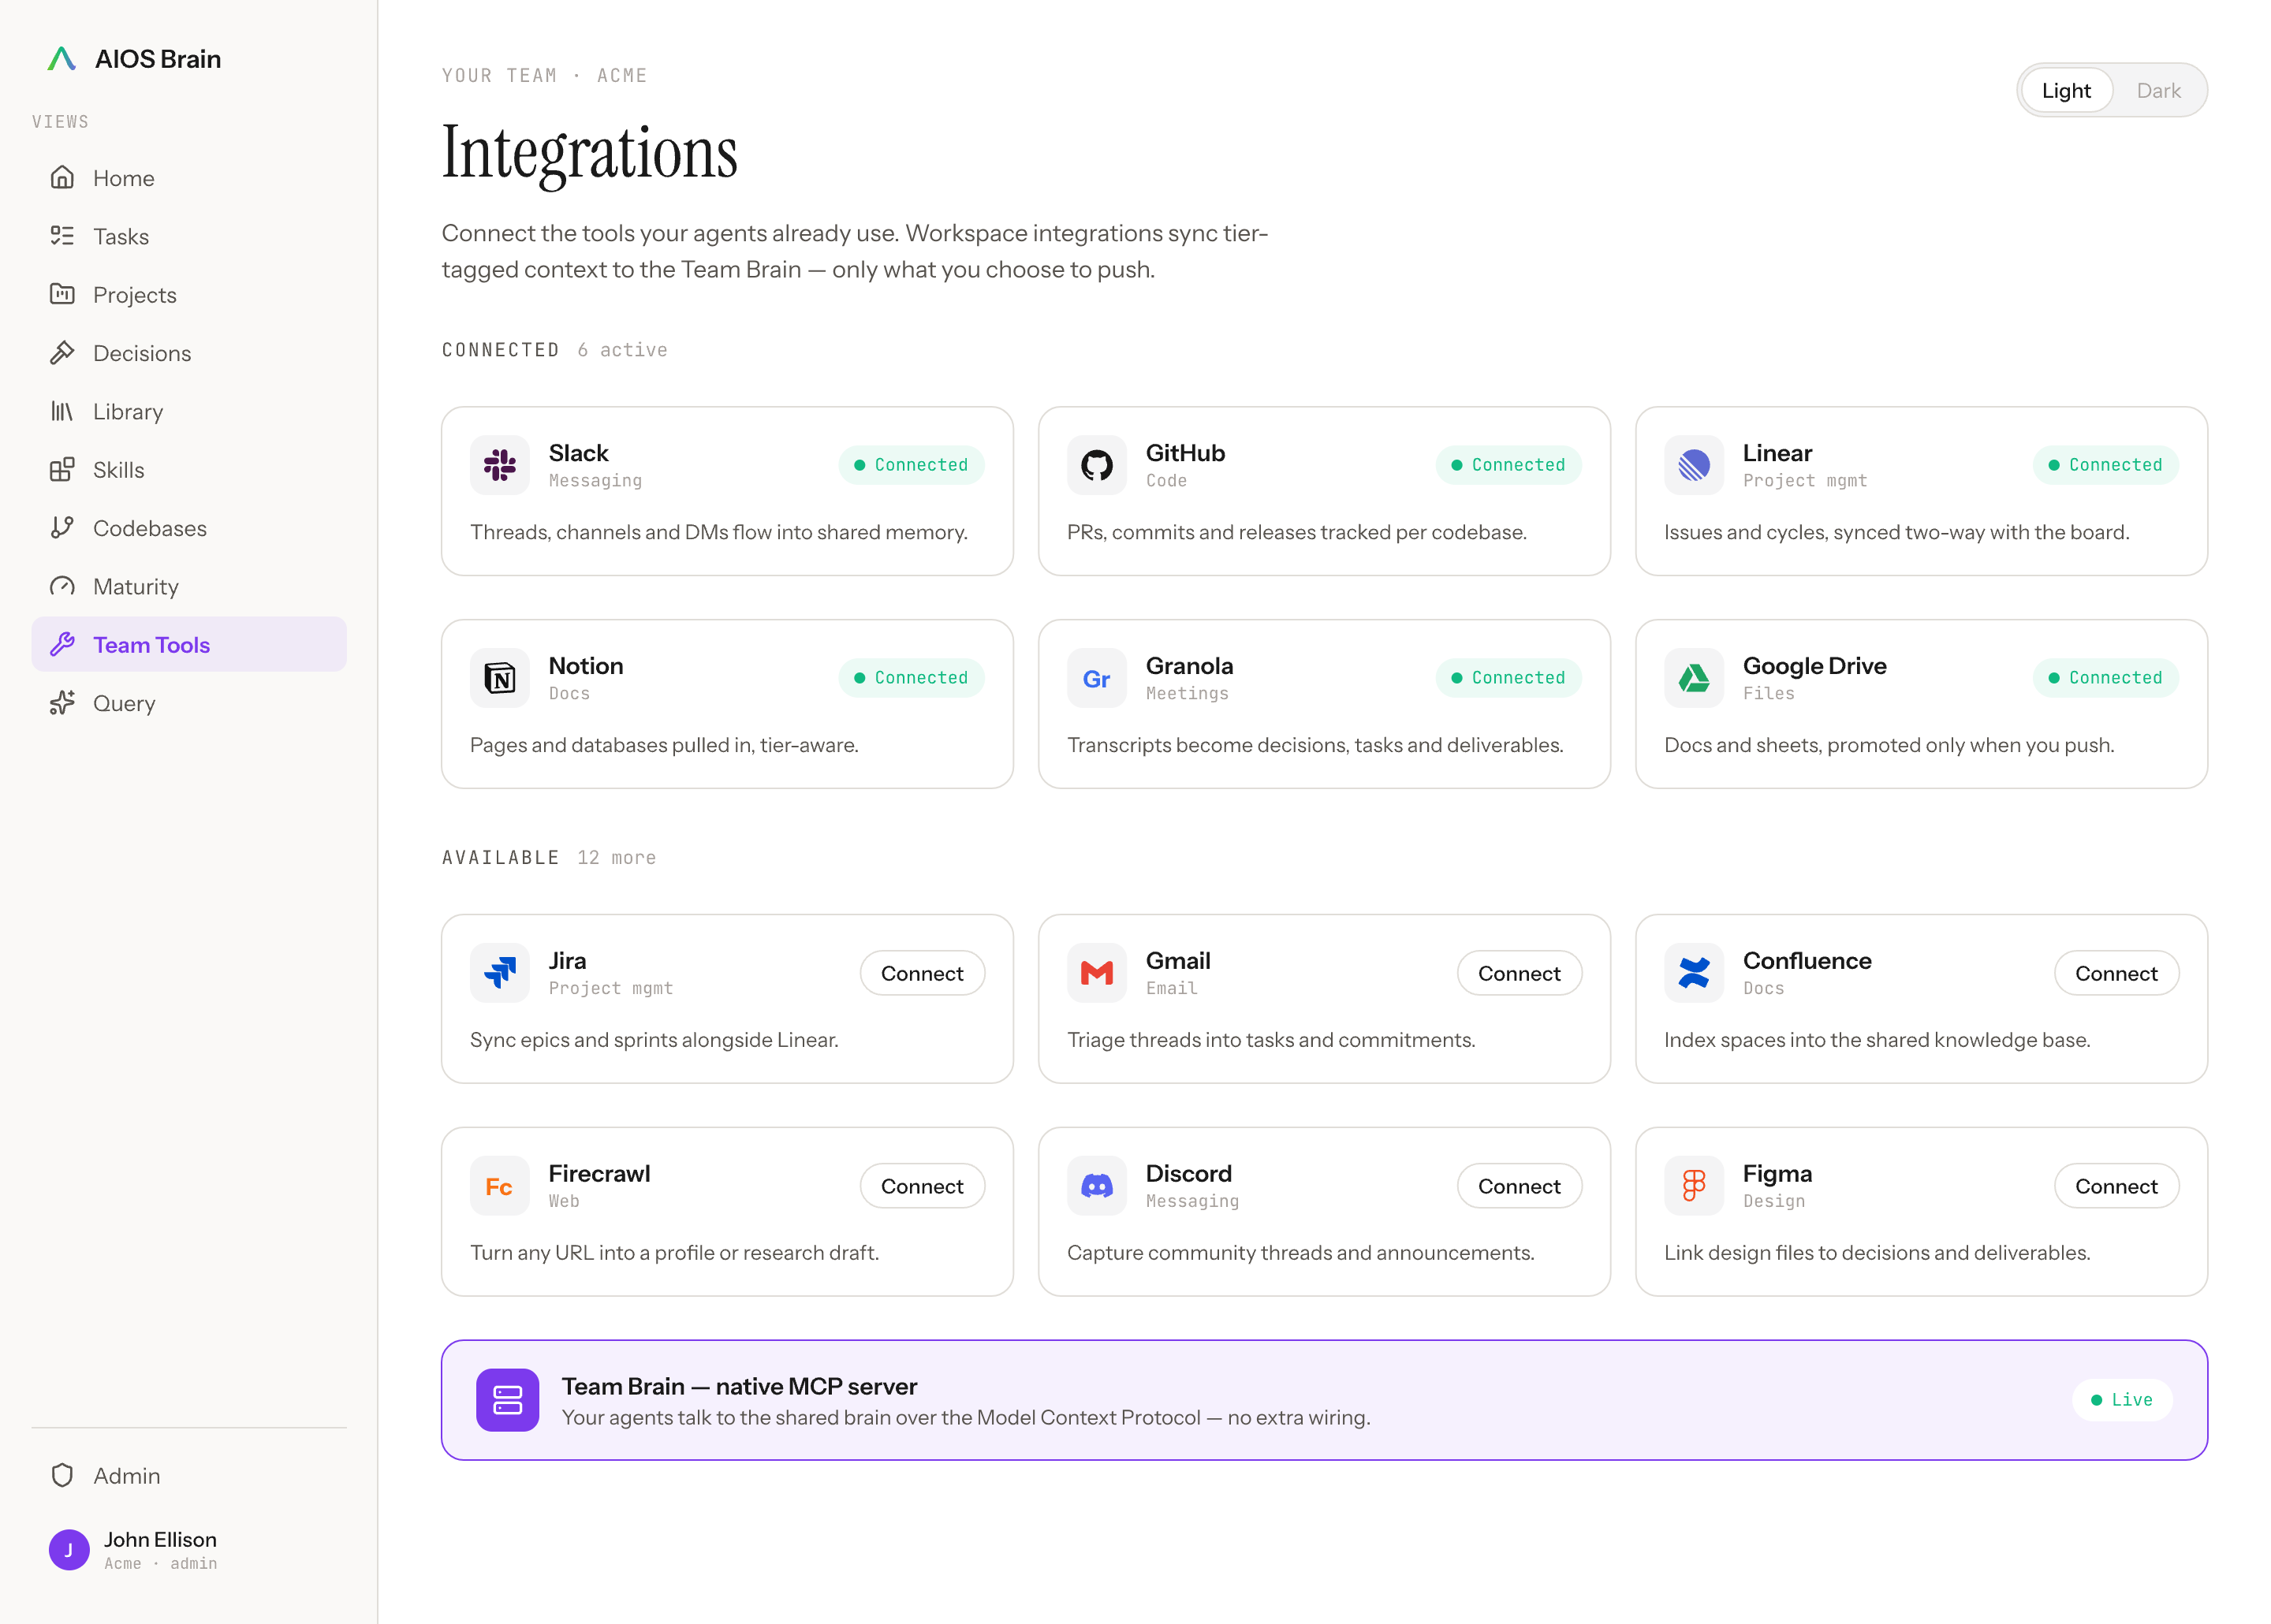Connect the Discord integration
2271x1624 pixels.
[x=1519, y=1186]
